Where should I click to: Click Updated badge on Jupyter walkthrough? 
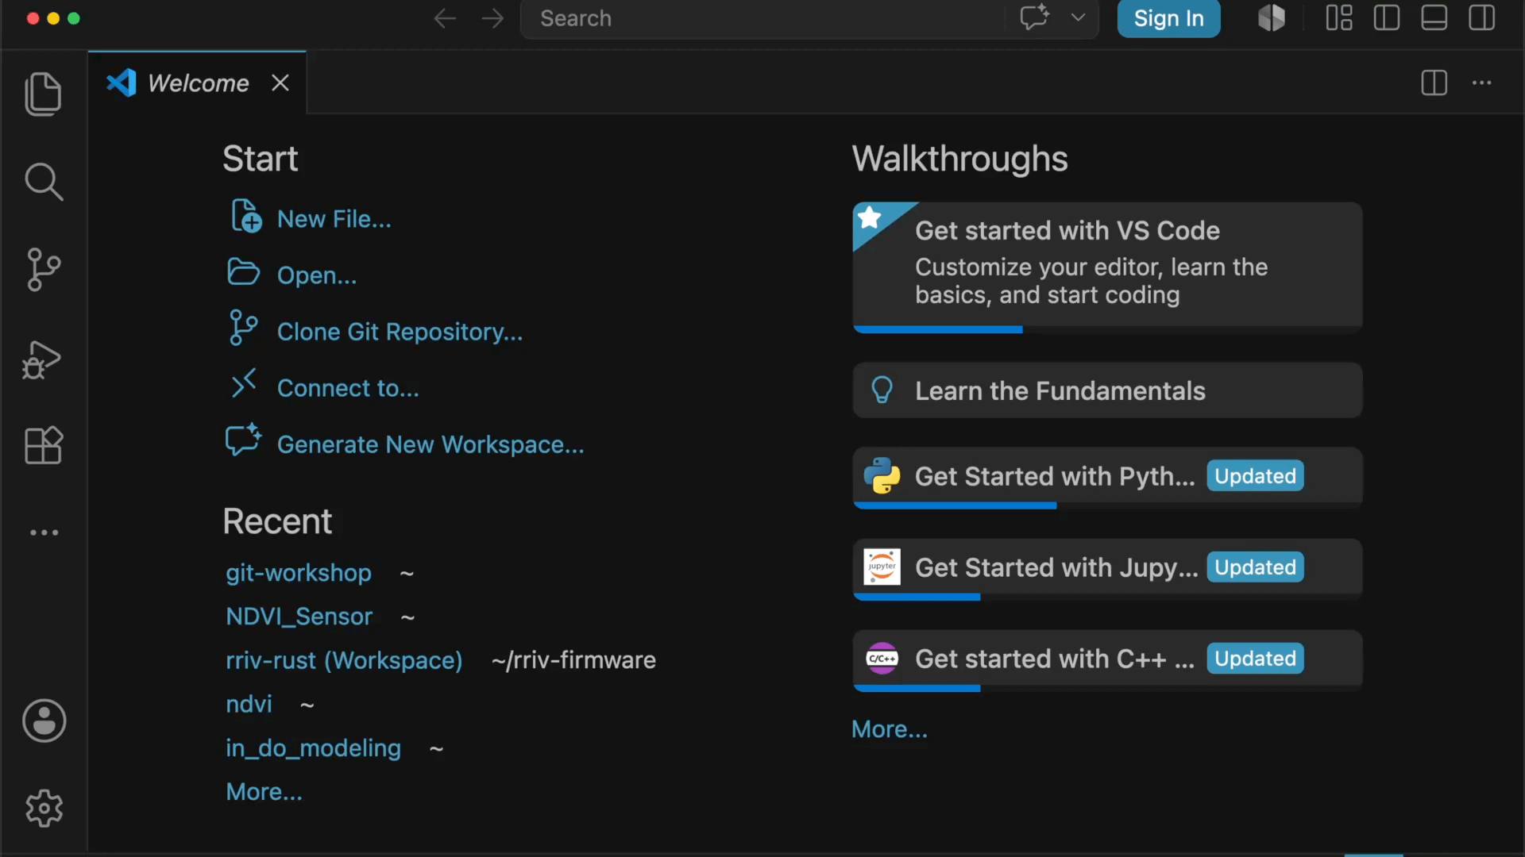coord(1255,567)
